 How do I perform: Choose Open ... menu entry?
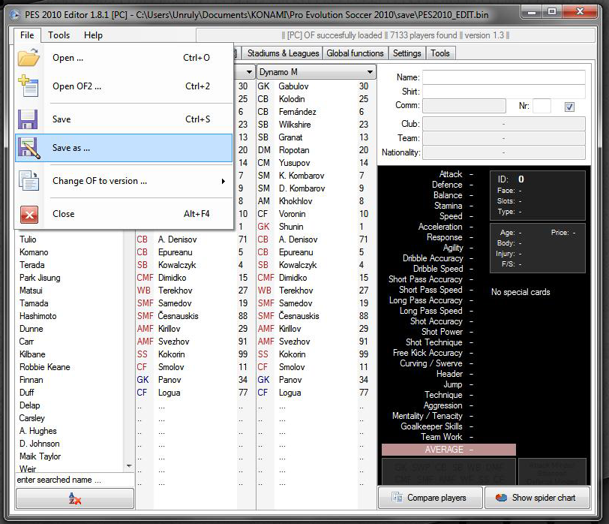pyautogui.click(x=124, y=58)
